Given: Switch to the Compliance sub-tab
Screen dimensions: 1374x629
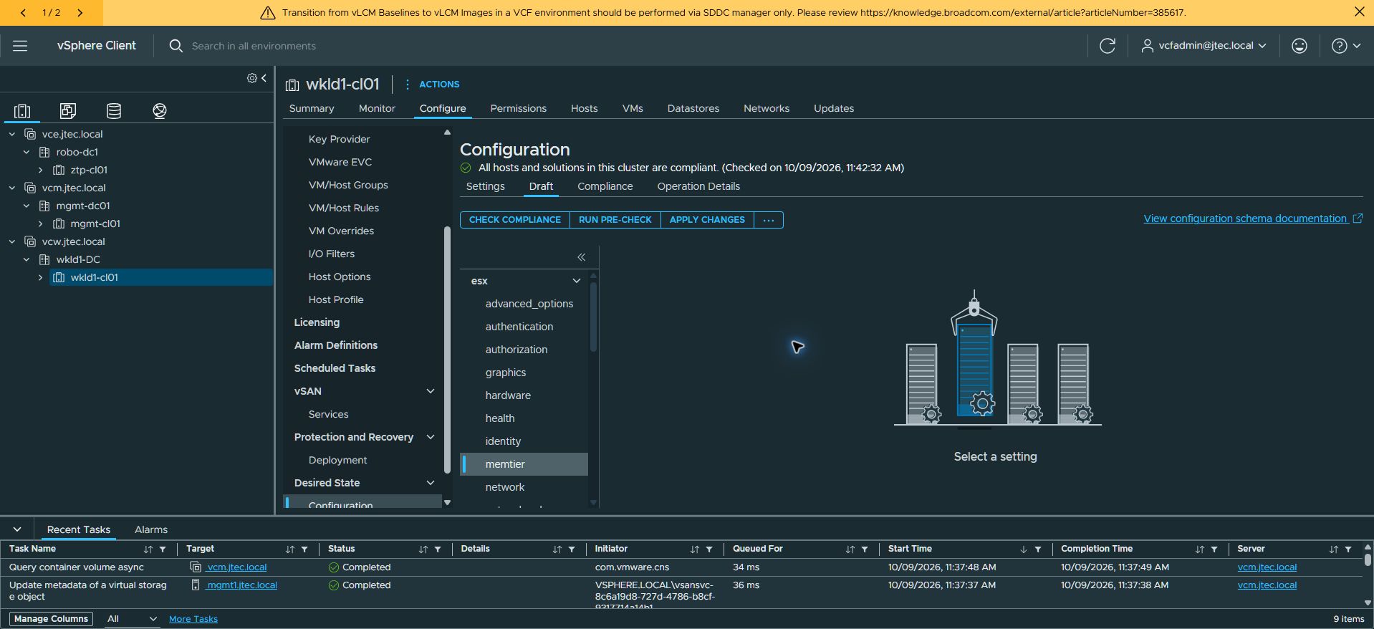Looking at the screenshot, I should coord(605,186).
